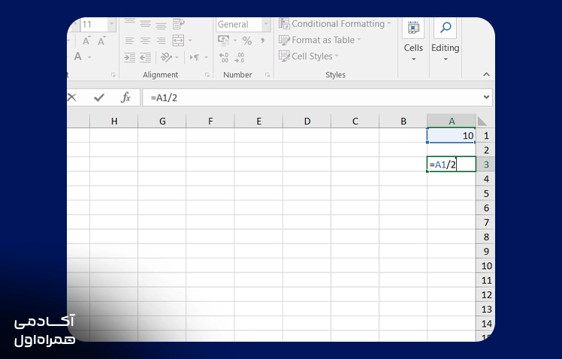
Task: Click the Decrease Decimal icon
Action: click(x=240, y=57)
